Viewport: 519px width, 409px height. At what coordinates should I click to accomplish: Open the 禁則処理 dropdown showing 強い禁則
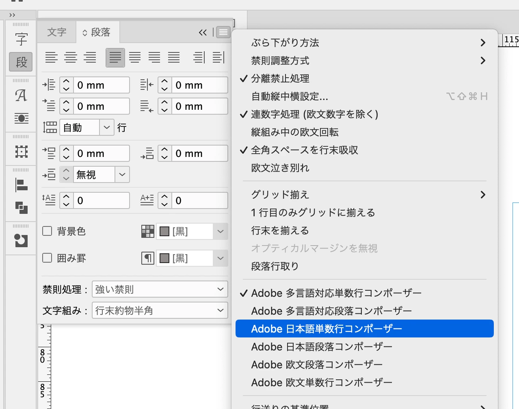point(160,289)
